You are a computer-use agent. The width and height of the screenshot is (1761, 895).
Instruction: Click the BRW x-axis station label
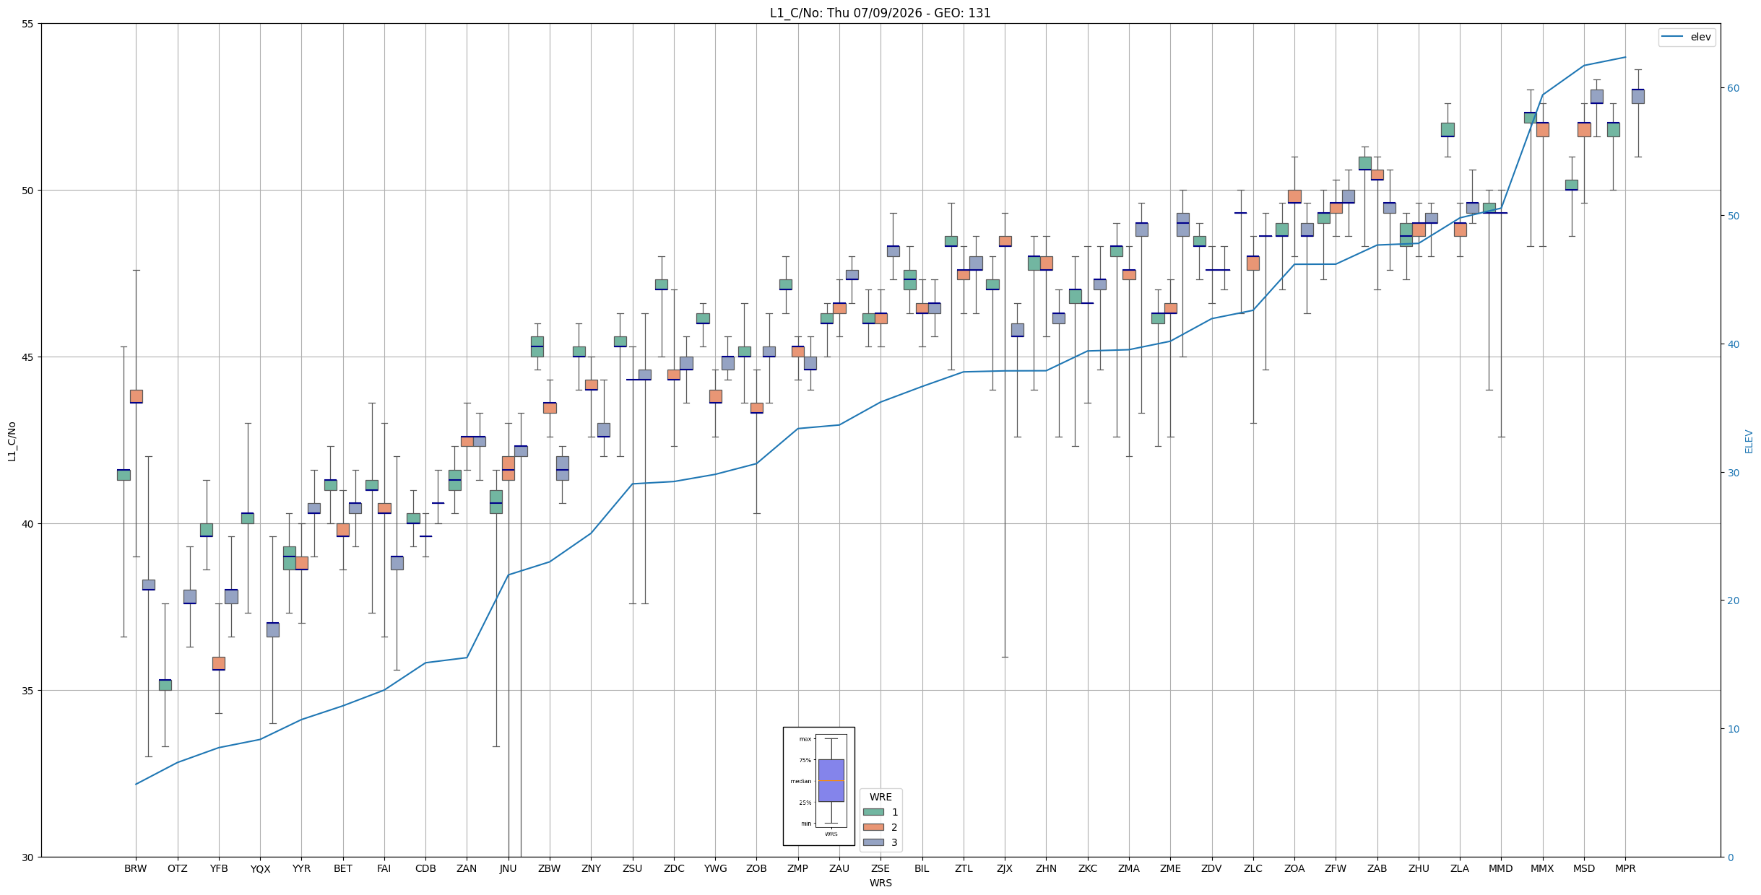pos(135,868)
